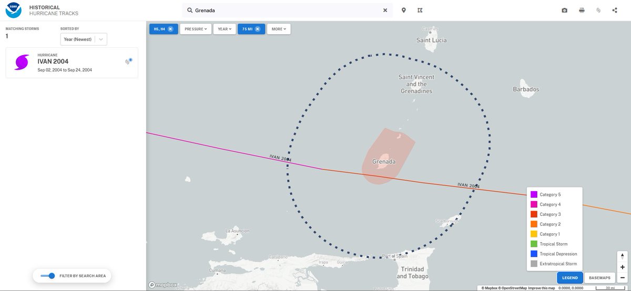631x291 pixels.
Task: Click the Port of Spain label
Action: (x=395, y=257)
